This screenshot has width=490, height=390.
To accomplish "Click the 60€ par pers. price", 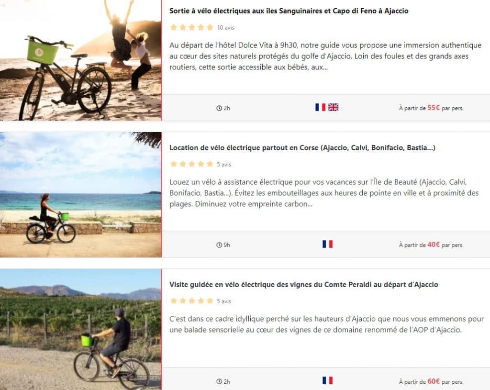I will pos(431,381).
